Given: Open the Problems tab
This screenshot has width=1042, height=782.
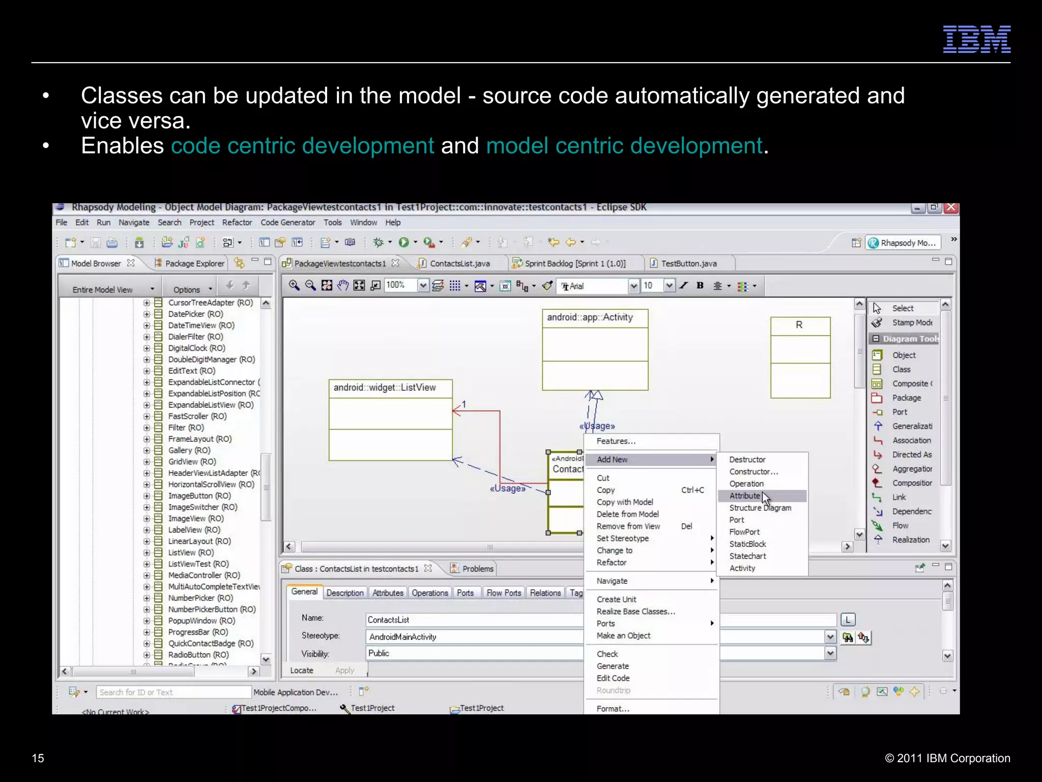Looking at the screenshot, I should point(472,569).
